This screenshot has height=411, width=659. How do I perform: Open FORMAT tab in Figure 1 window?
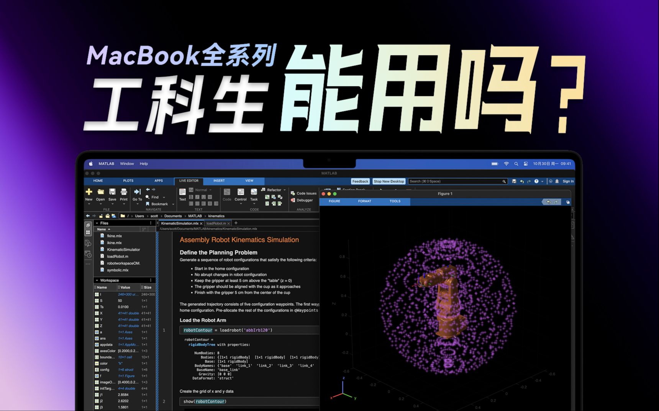pos(365,201)
